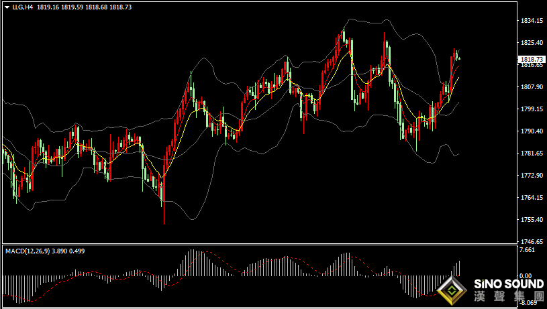Click the current price tag 1818.73
The image size is (547, 309).
[532, 59]
